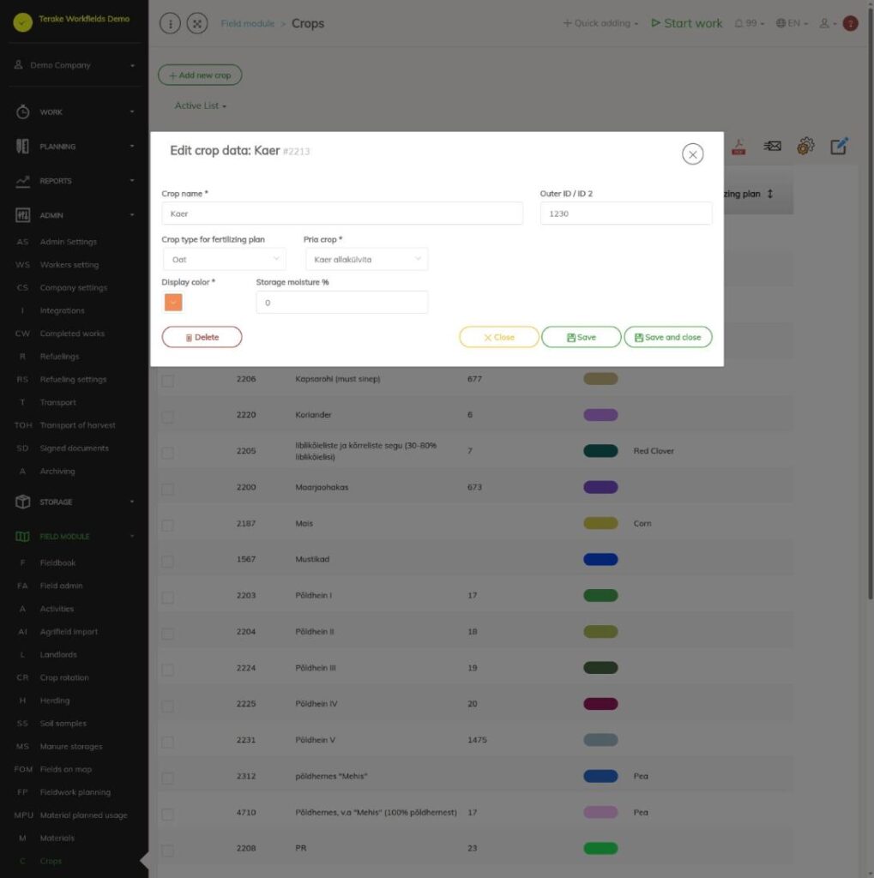
Task: Click the edit pencil icon
Action: tap(839, 146)
